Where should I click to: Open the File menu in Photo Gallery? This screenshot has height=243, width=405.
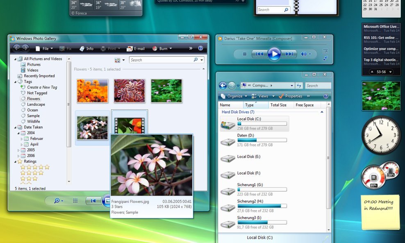click(44, 48)
